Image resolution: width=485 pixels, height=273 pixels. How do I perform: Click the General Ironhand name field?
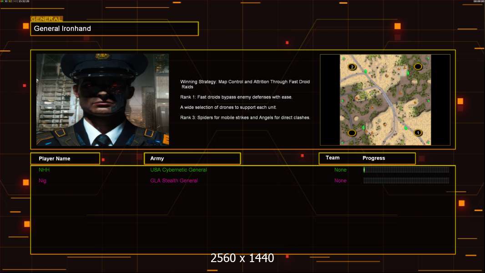[115, 29]
